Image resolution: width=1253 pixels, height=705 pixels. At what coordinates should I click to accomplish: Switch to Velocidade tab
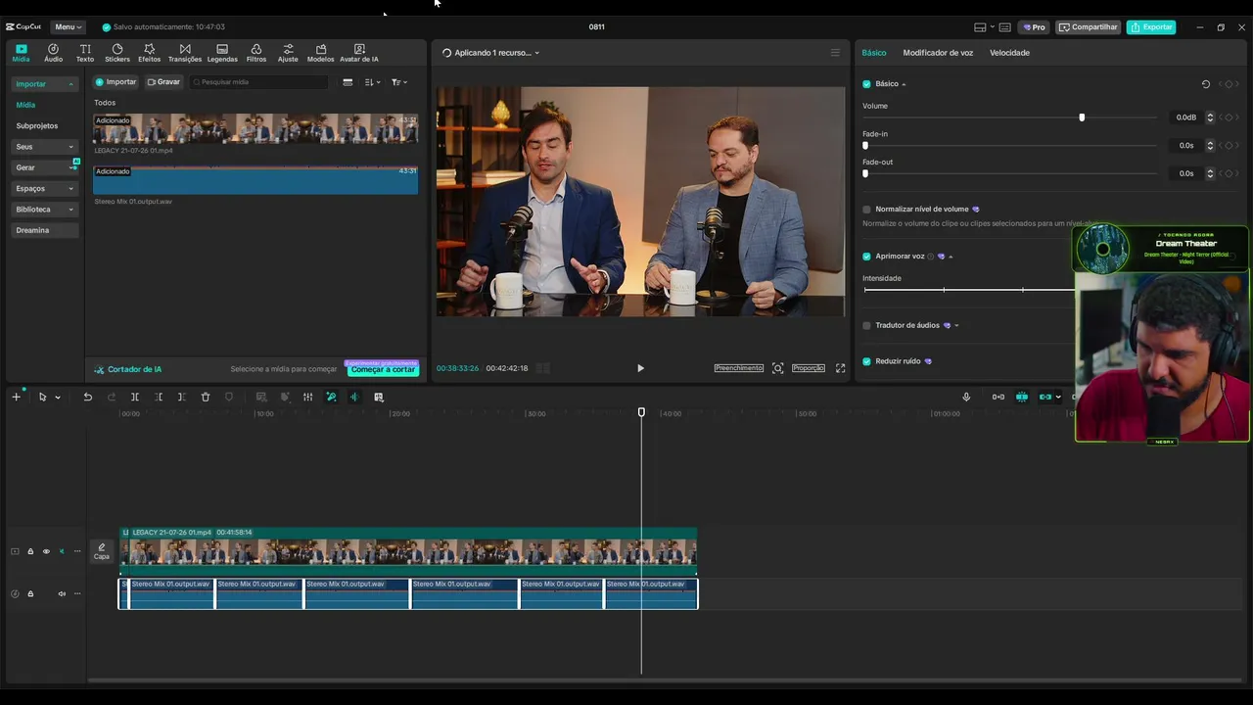coord(1009,53)
